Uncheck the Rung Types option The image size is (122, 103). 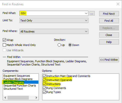pyautogui.click(x=44, y=92)
